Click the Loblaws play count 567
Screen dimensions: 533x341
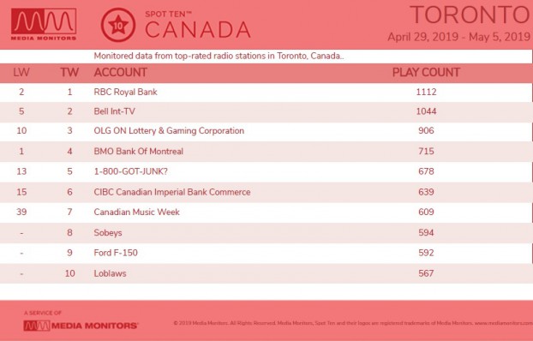coord(426,273)
